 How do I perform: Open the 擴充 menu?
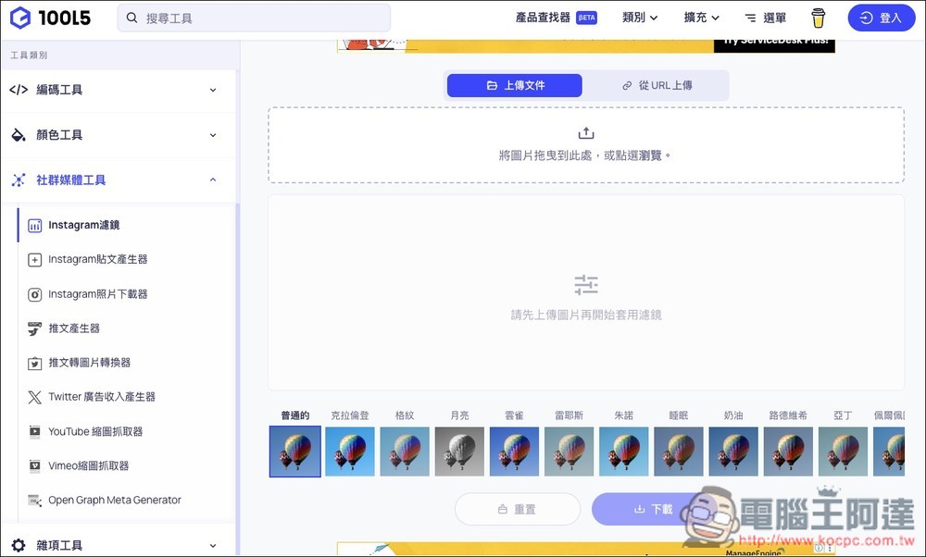pyautogui.click(x=700, y=17)
